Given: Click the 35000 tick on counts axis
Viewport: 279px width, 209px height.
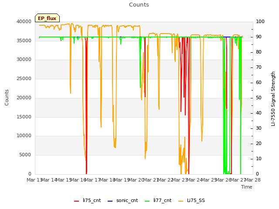Looking at the screenshot, I should pyautogui.click(x=24, y=40).
